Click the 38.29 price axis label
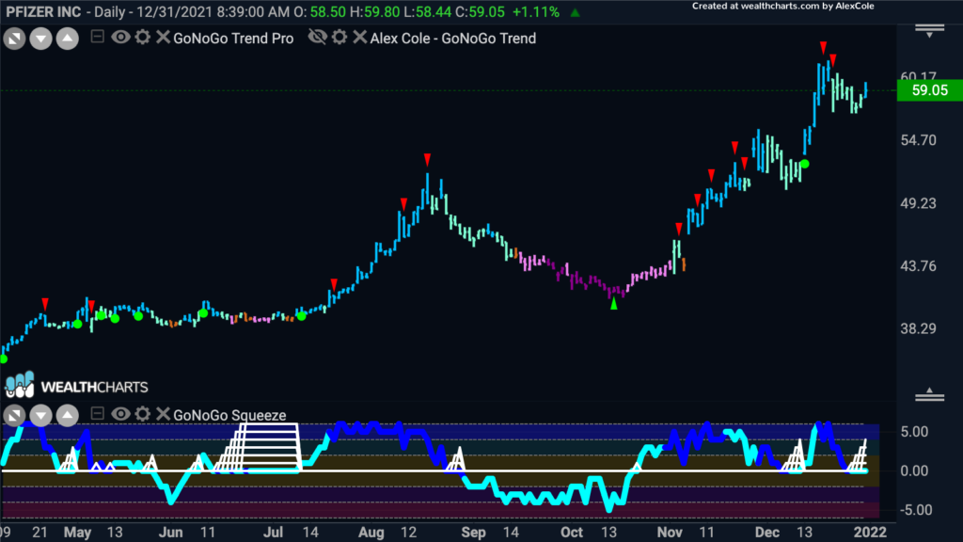The height and width of the screenshot is (542, 963). 918,328
